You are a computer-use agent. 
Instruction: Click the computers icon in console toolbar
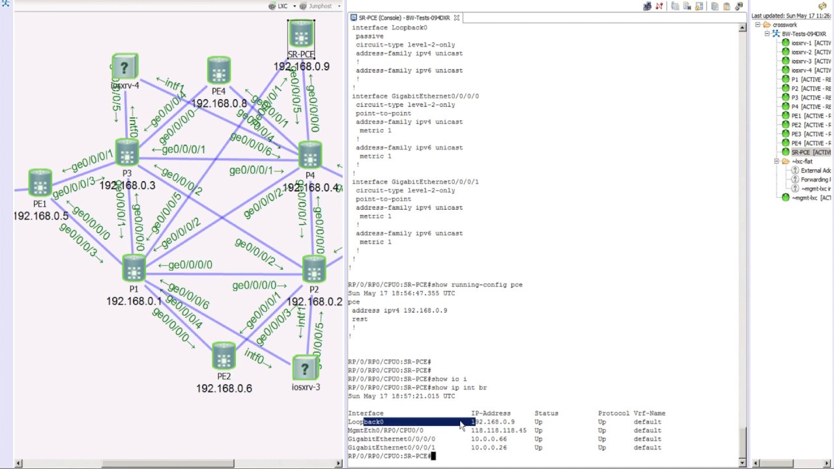647,7
